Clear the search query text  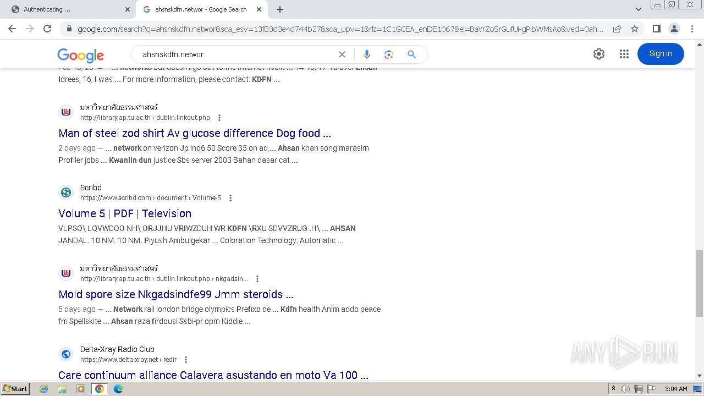point(342,54)
